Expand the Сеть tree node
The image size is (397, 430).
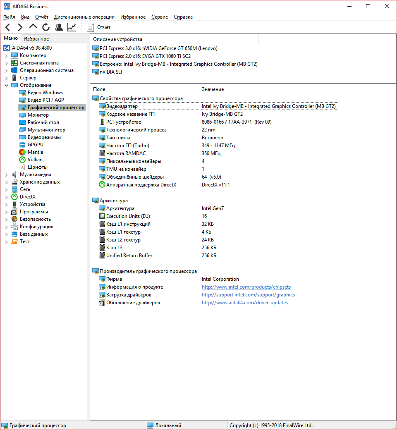pos(7,189)
